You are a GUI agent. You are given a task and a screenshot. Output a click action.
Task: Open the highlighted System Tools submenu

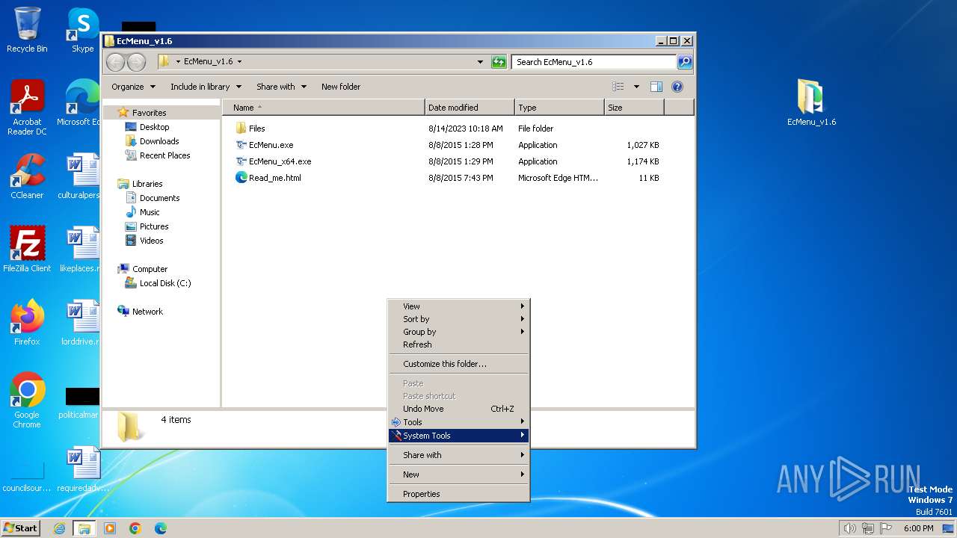(x=458, y=436)
